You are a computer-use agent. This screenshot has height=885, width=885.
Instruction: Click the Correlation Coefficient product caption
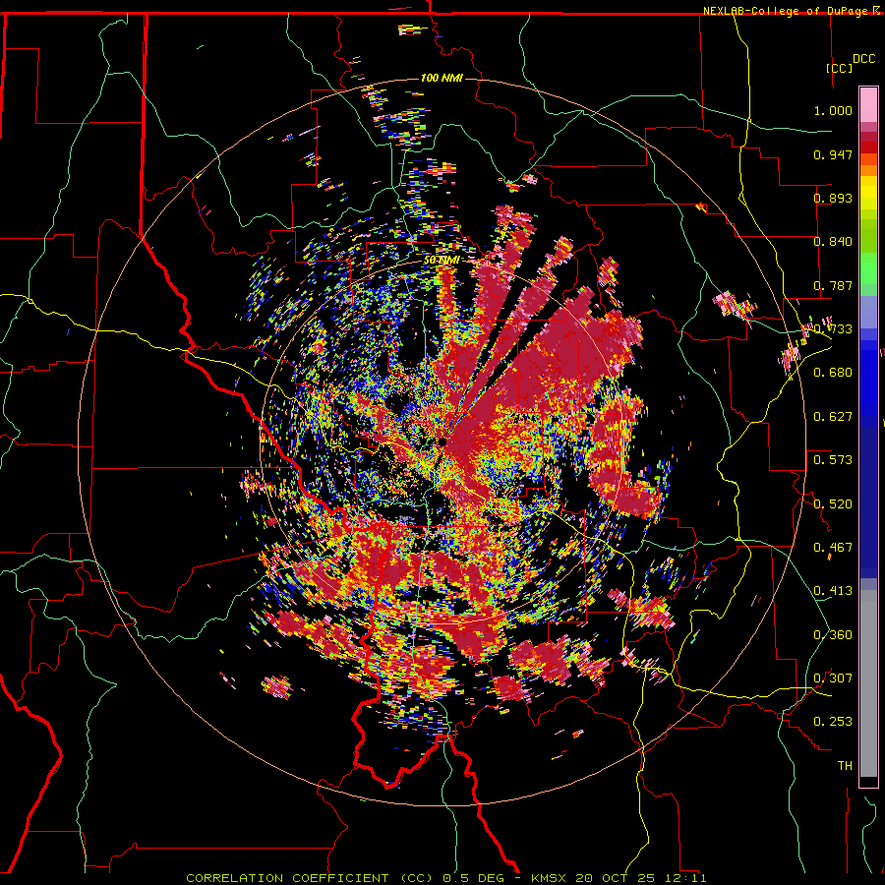[446, 878]
